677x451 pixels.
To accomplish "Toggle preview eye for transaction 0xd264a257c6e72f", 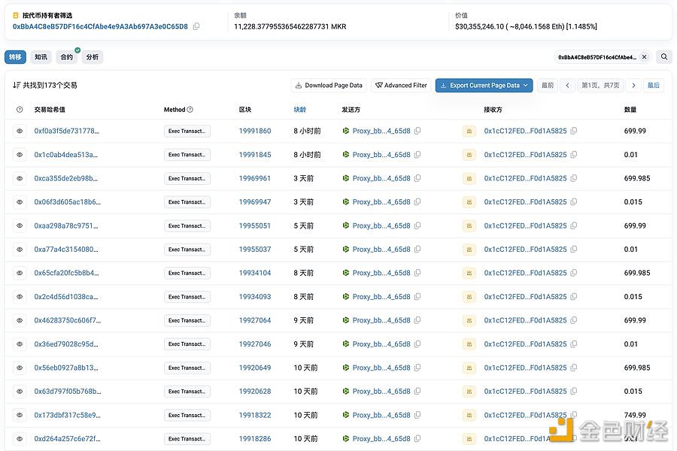I will click(x=20, y=439).
